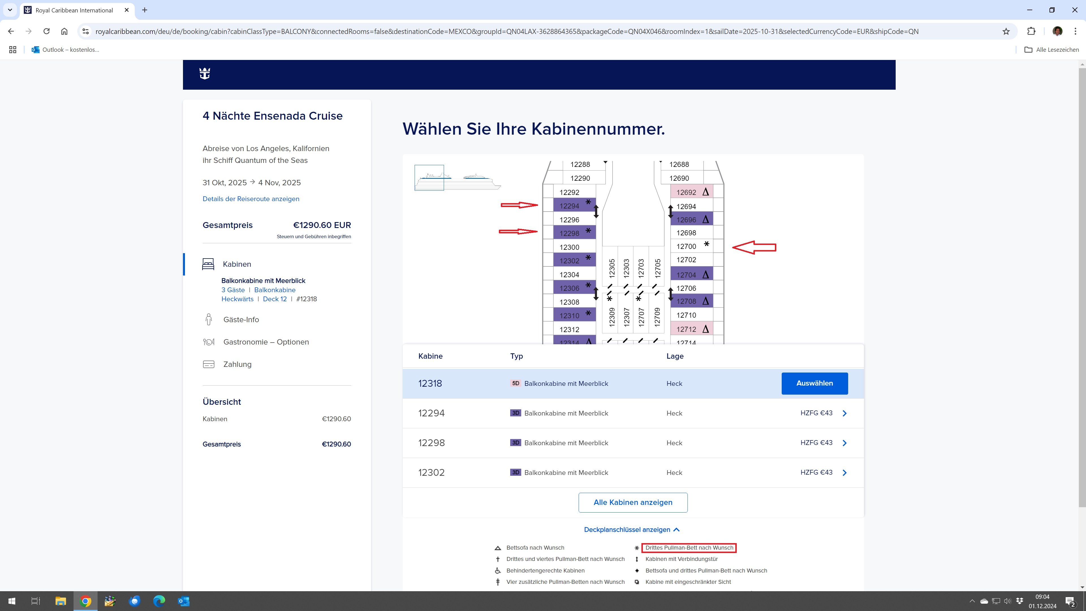Open a new browser tab
The image size is (1086, 611).
(x=145, y=10)
